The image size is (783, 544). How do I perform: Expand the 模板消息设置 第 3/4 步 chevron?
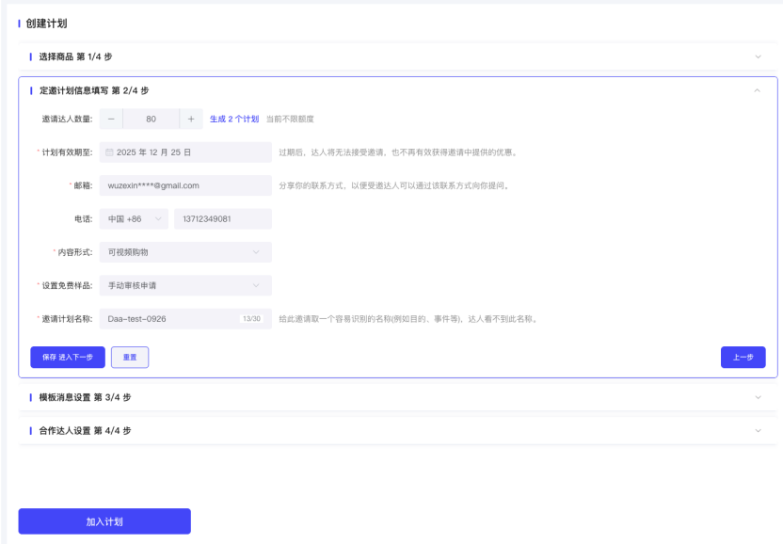tap(759, 397)
